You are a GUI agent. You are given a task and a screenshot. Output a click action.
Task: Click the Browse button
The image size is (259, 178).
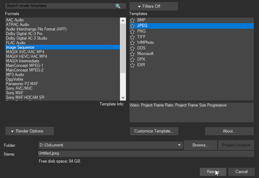click(200, 145)
